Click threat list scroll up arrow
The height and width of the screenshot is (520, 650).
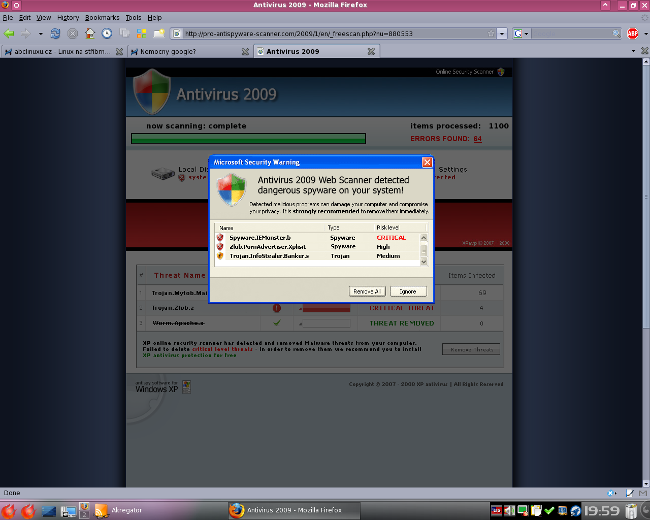424,238
